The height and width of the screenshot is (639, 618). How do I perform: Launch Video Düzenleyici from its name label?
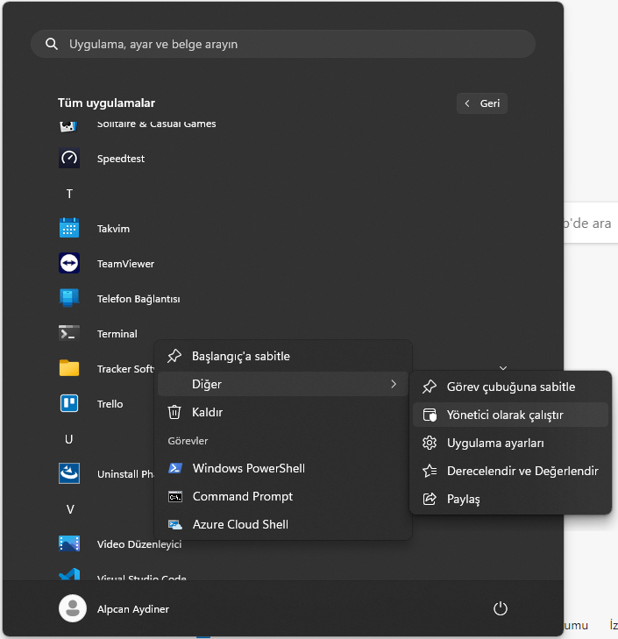pyautogui.click(x=139, y=544)
